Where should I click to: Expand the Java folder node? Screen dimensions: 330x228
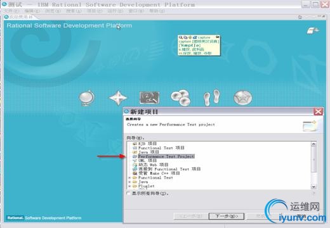coord(129,182)
